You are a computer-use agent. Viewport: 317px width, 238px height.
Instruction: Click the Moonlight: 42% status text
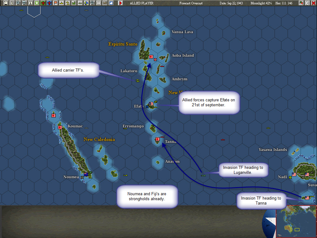[x=261, y=3]
